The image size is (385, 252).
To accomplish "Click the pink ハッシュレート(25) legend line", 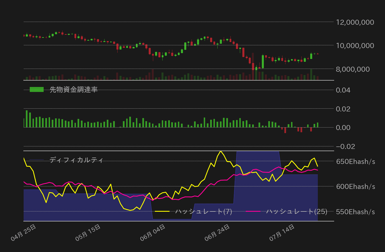I will (253, 211).
